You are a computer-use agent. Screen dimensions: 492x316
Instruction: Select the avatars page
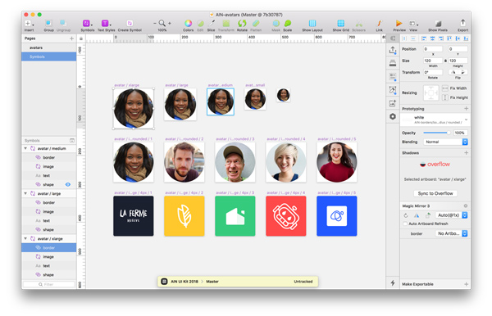pos(36,47)
